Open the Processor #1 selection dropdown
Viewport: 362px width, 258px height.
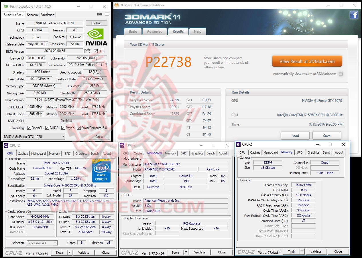42,243
